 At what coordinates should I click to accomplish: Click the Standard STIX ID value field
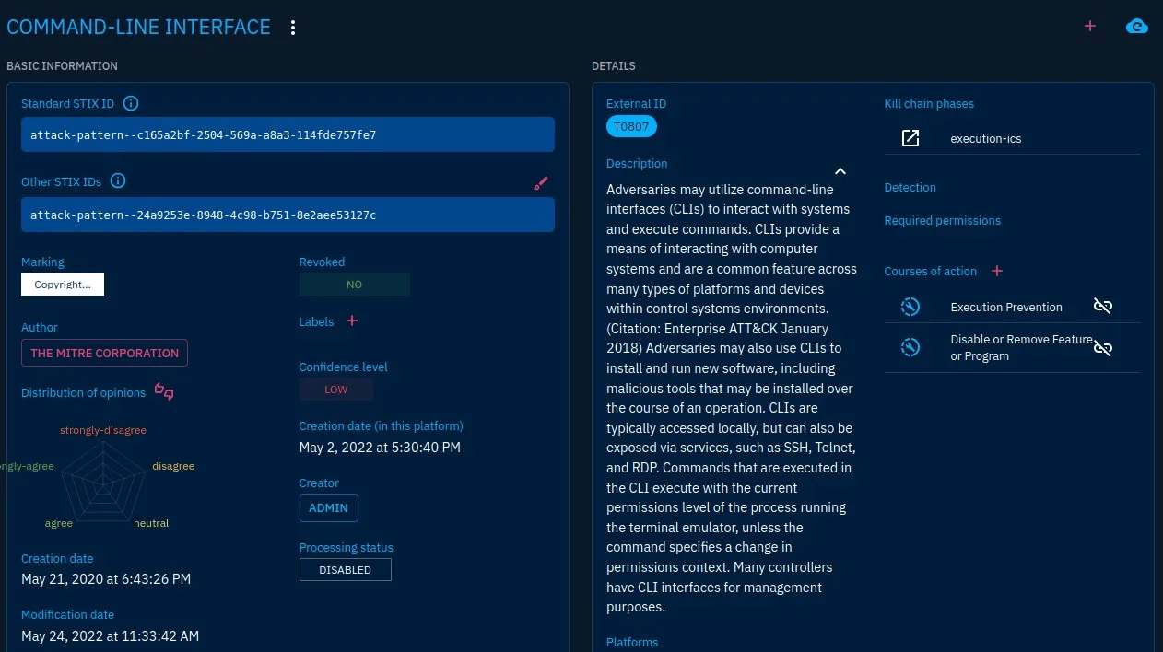pos(288,134)
